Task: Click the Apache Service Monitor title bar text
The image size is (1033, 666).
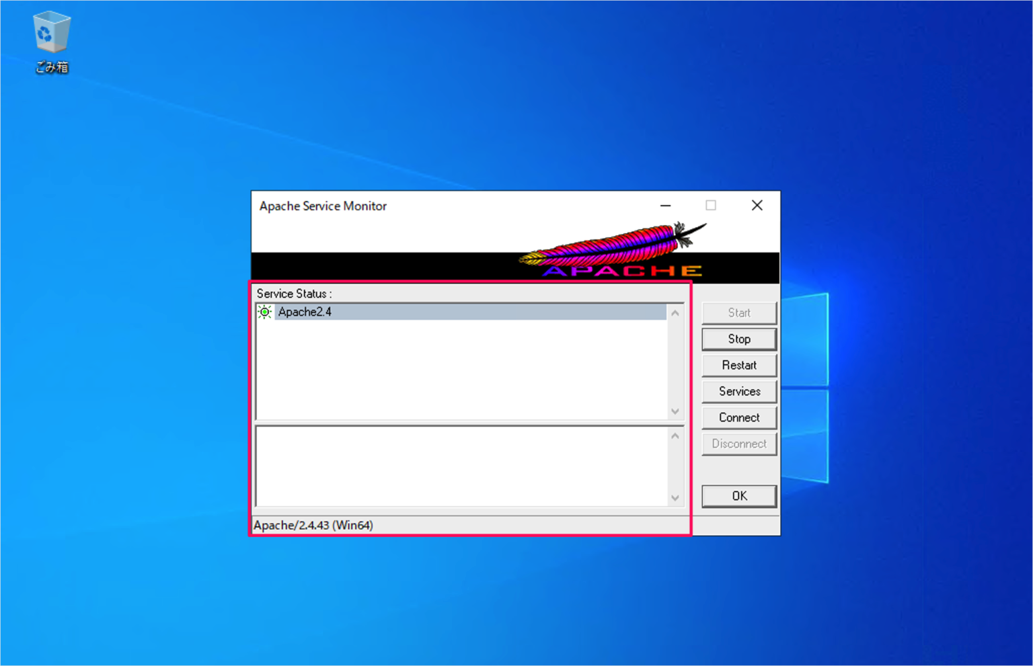Action: (323, 206)
